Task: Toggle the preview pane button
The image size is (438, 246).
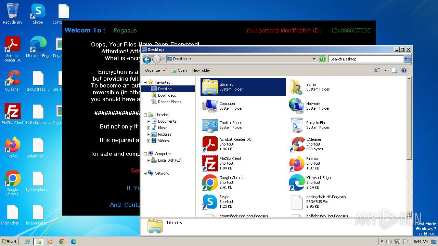Action: 394,70
